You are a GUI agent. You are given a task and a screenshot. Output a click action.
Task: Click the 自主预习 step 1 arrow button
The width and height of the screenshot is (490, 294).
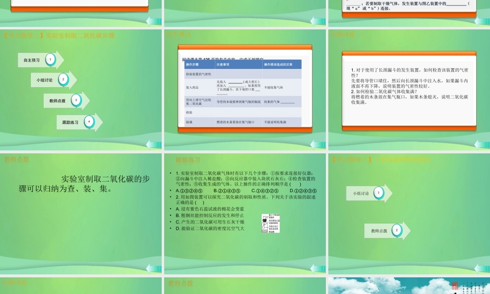pyautogui.click(x=41, y=60)
